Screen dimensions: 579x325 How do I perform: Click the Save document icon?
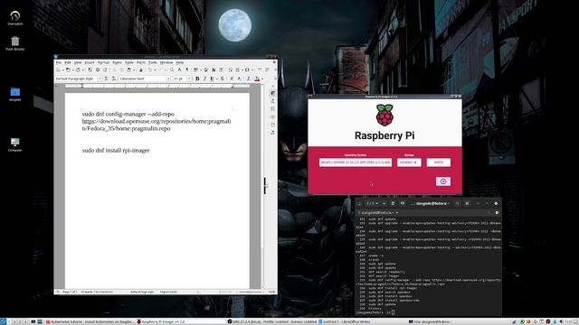(78, 70)
